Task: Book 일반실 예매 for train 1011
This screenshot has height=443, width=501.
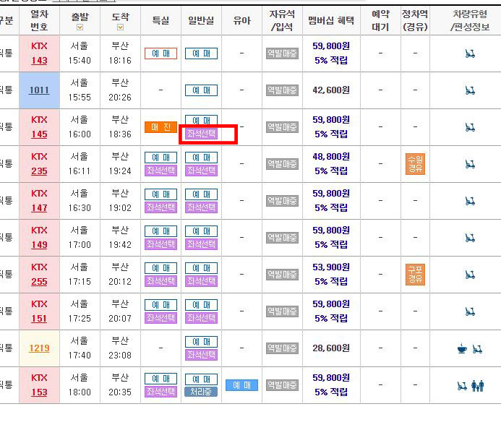Action: tap(201, 90)
